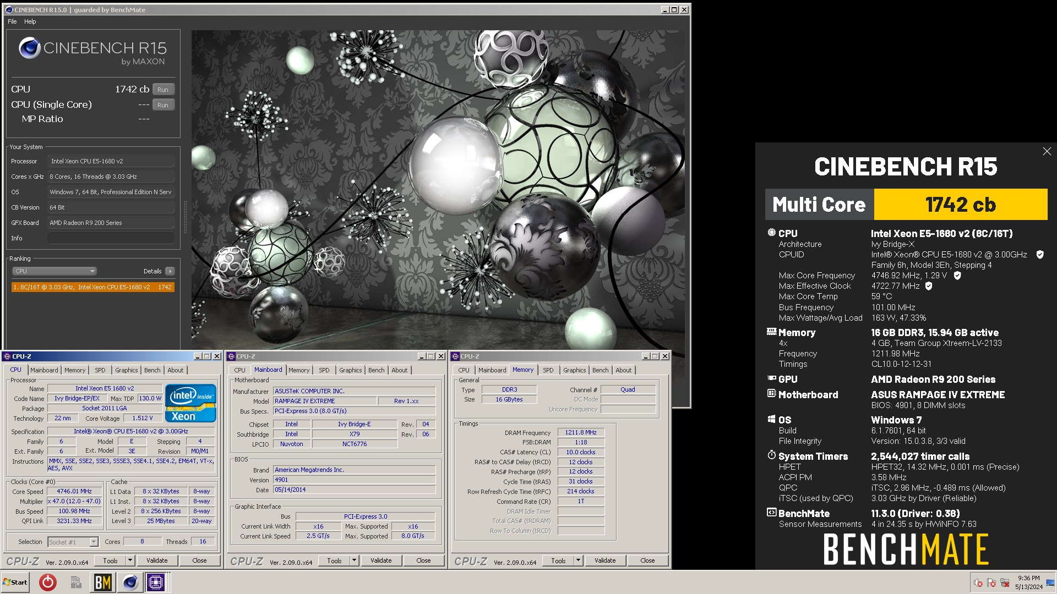Click the Cinebench R15 logo sphere

[x=30, y=48]
